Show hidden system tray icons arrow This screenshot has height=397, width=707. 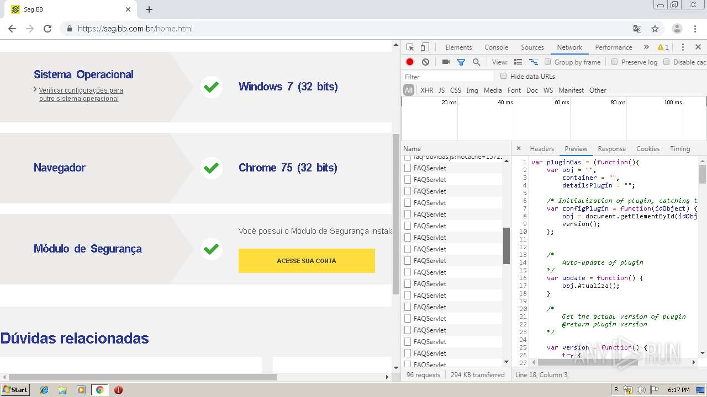616,389
